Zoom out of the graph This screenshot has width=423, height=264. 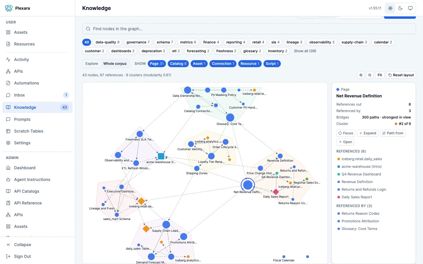370,75
